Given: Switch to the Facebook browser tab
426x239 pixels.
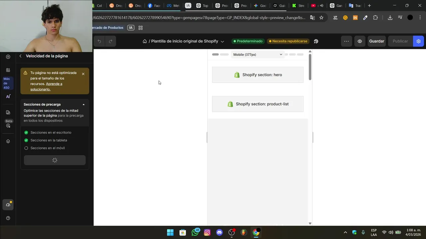Looking at the screenshot, I should (154, 6).
